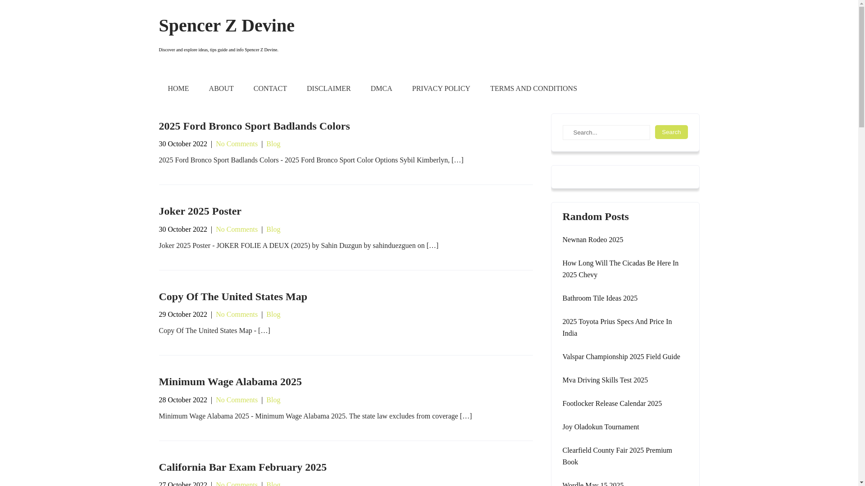Open Joy Oladokun Tournament post

click(601, 427)
